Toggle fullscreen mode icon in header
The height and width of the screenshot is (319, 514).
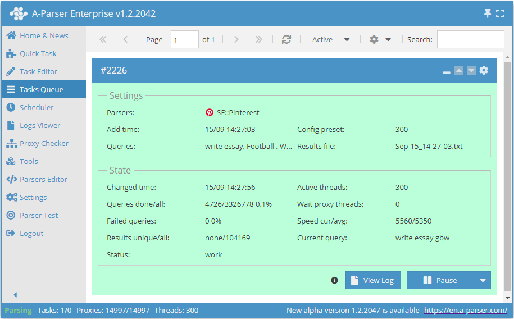[501, 13]
